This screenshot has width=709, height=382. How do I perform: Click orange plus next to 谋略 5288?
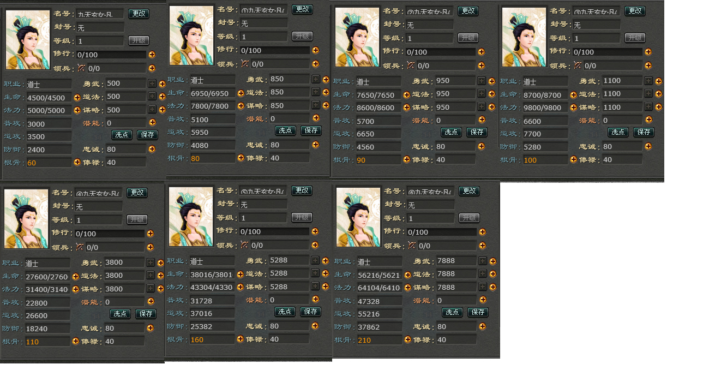[326, 286]
